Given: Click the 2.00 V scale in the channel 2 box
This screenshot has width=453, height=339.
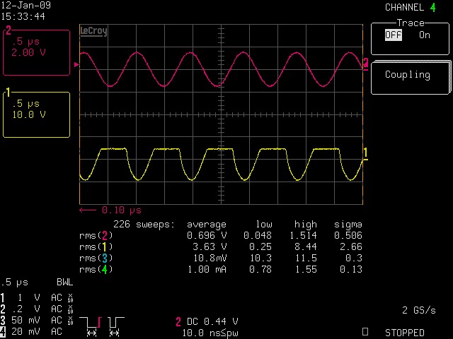Looking at the screenshot, I should pyautogui.click(x=28, y=52).
